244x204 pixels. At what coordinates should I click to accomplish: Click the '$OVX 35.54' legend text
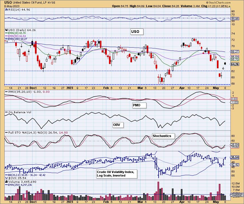pyautogui.click(x=17, y=178)
